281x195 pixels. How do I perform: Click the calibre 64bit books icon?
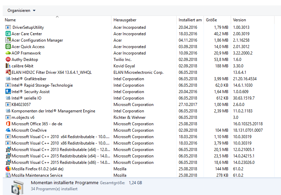8,66
